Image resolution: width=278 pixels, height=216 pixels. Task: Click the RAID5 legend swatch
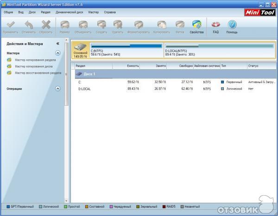pyautogui.click(x=164, y=207)
